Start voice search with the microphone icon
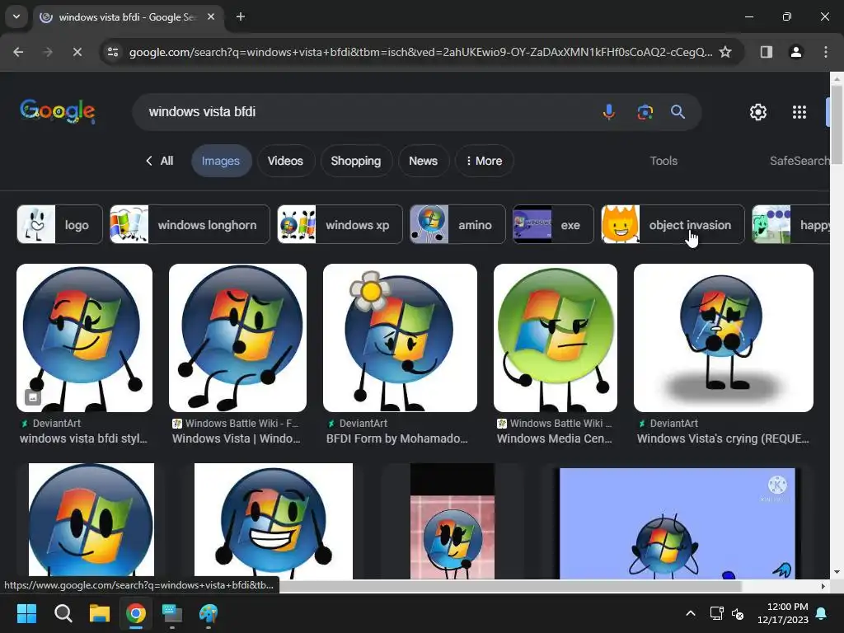This screenshot has width=844, height=633. [609, 112]
